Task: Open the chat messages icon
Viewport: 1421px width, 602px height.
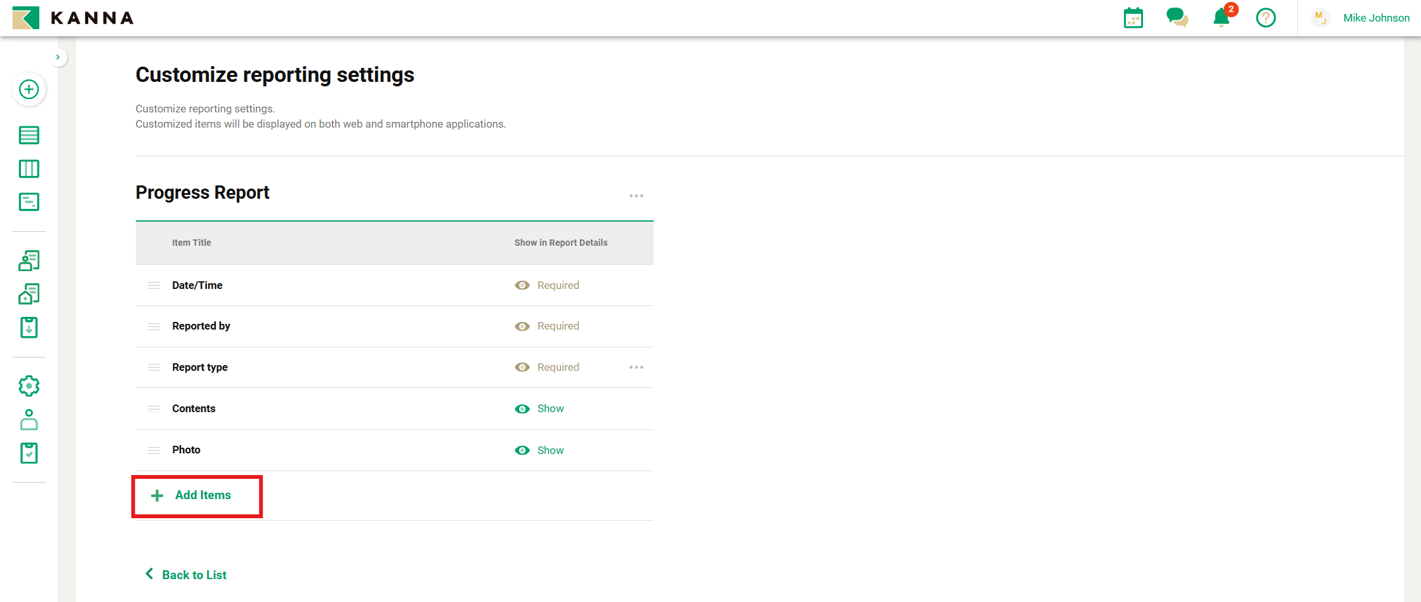Action: [x=1177, y=18]
